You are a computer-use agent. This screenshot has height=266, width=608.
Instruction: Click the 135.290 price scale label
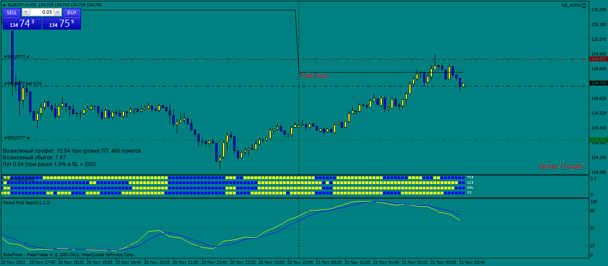coord(599,10)
